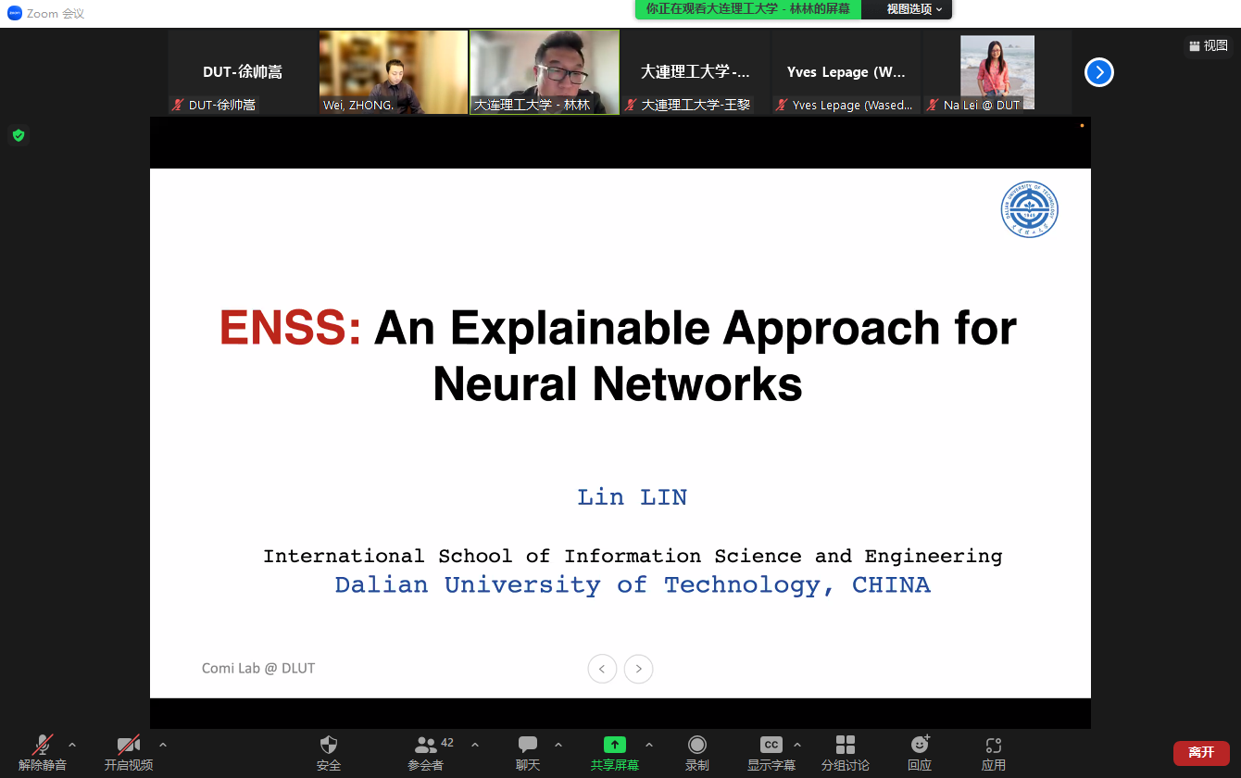The height and width of the screenshot is (778, 1241).
Task: Expand audio options arrow beside mute
Action: point(72,745)
